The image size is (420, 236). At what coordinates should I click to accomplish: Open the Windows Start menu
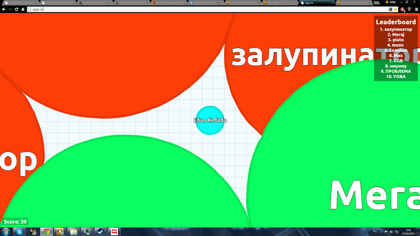click(x=6, y=232)
